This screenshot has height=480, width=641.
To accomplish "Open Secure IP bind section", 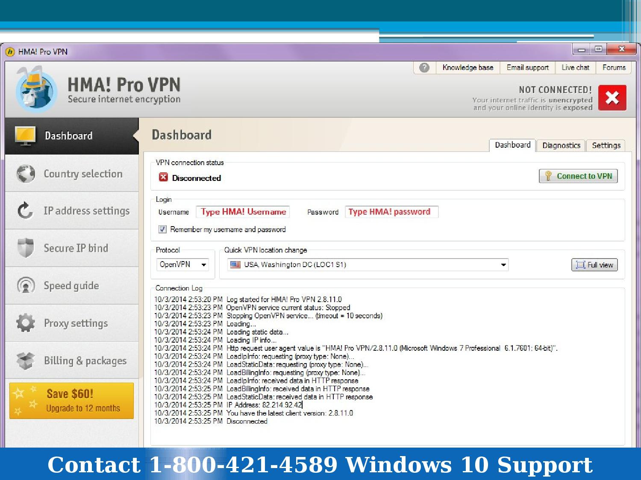I will [72, 248].
